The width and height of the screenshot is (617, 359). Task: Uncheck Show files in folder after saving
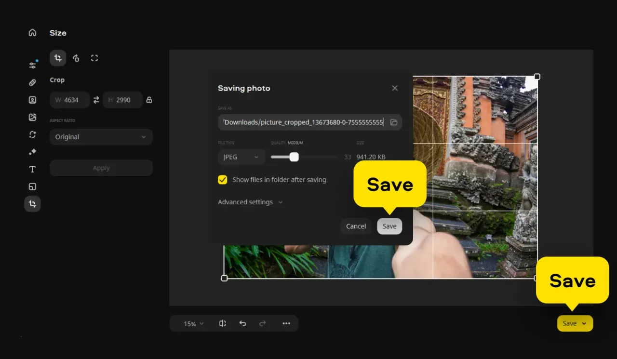tap(223, 180)
